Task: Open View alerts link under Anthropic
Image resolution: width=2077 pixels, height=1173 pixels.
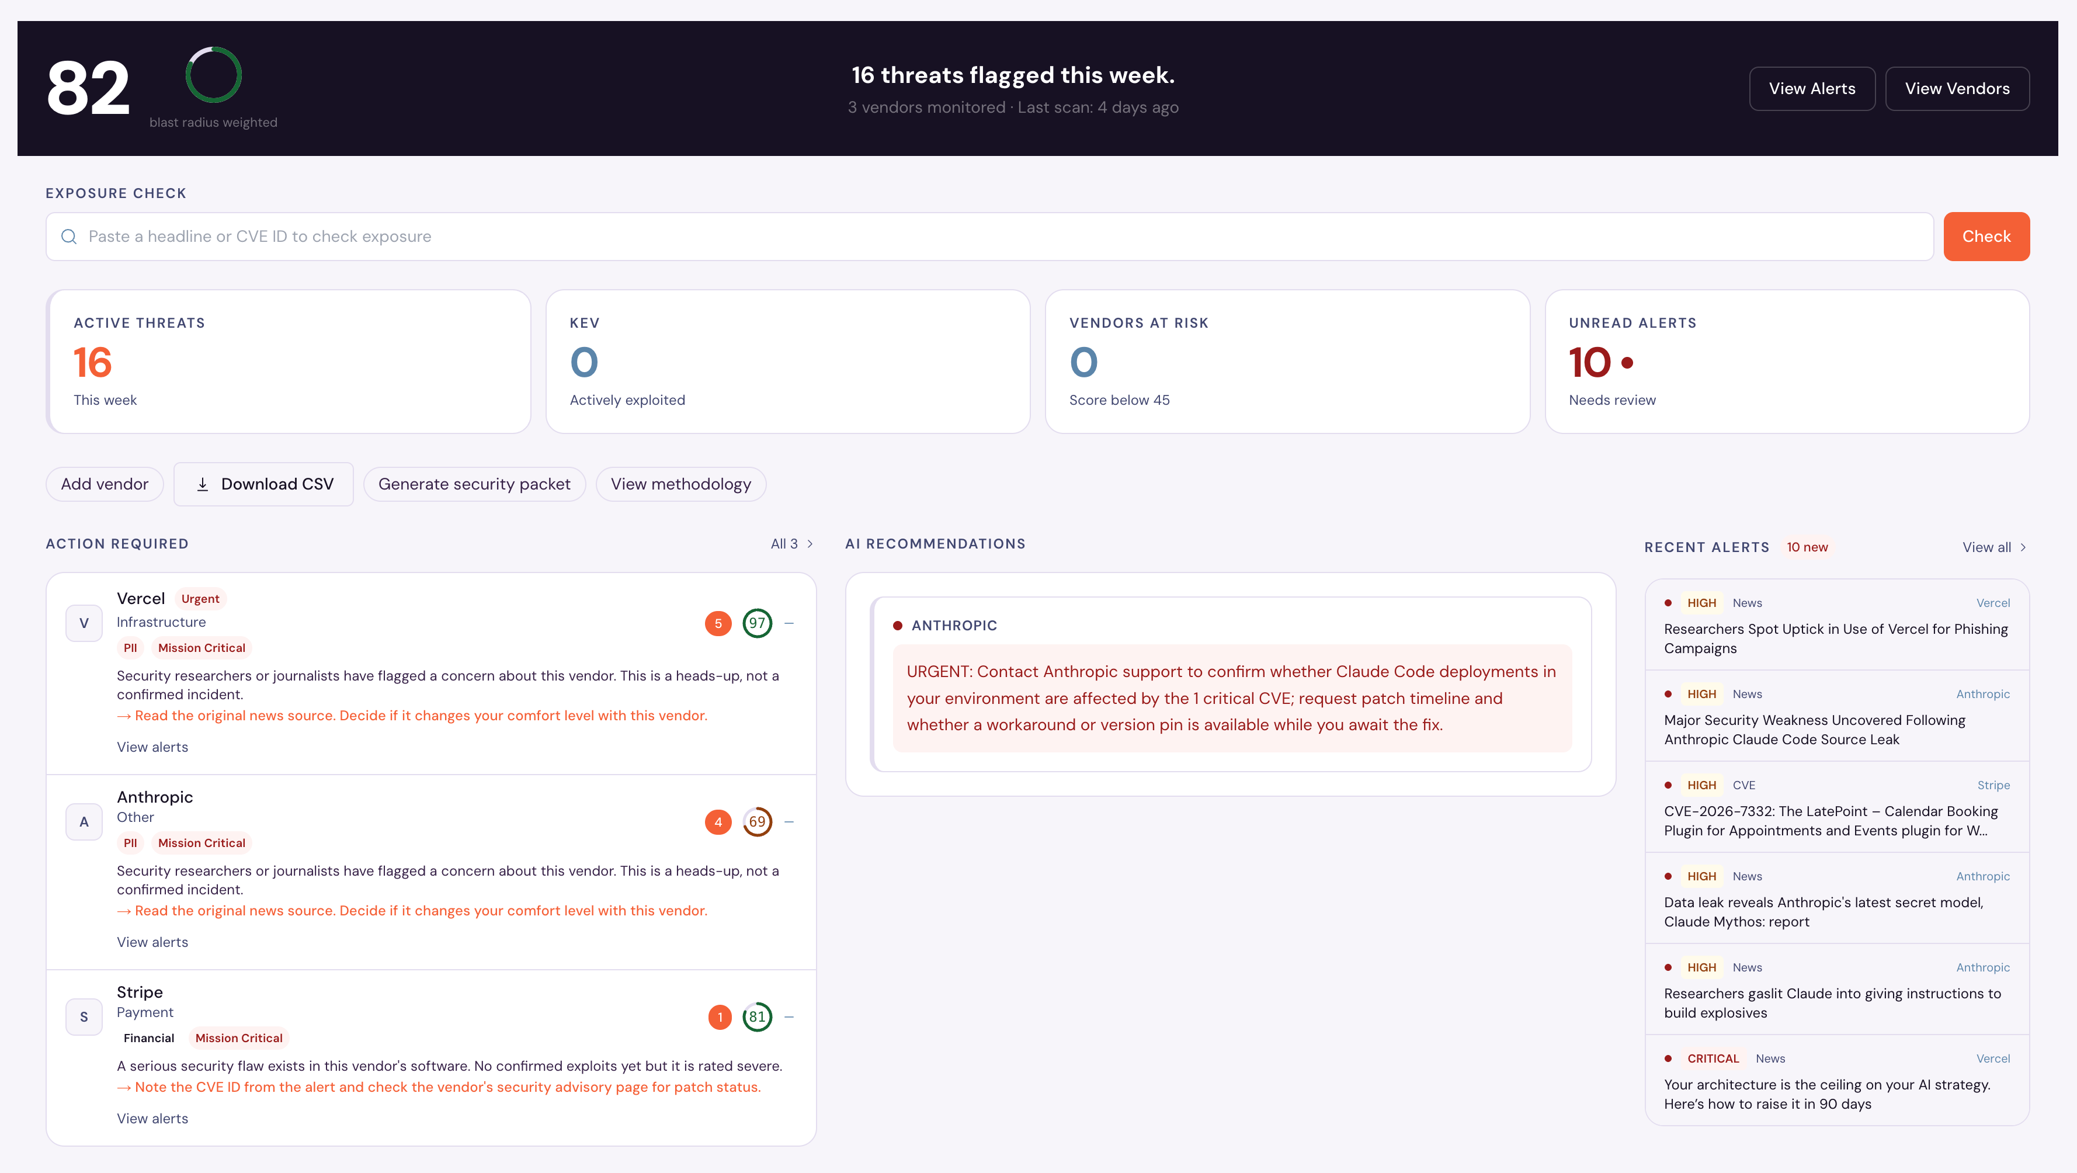Action: point(152,942)
